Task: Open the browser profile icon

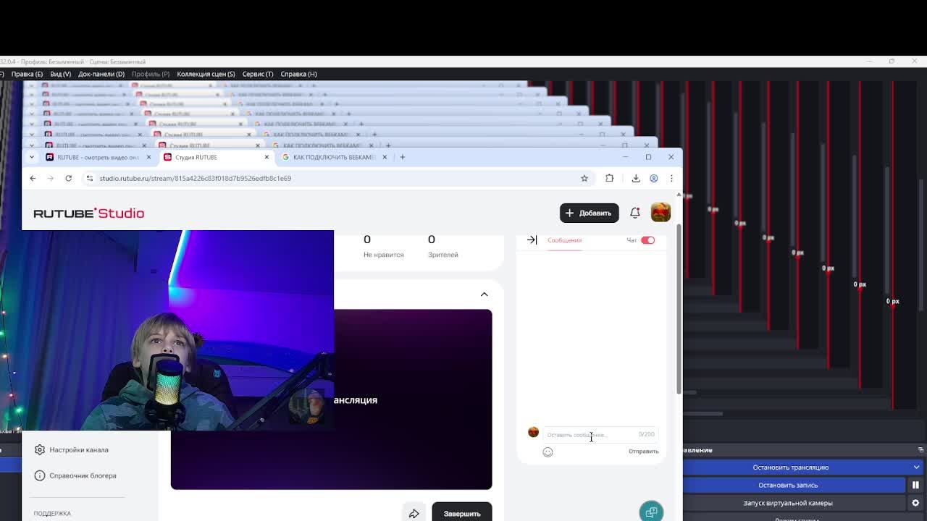Action: [653, 178]
